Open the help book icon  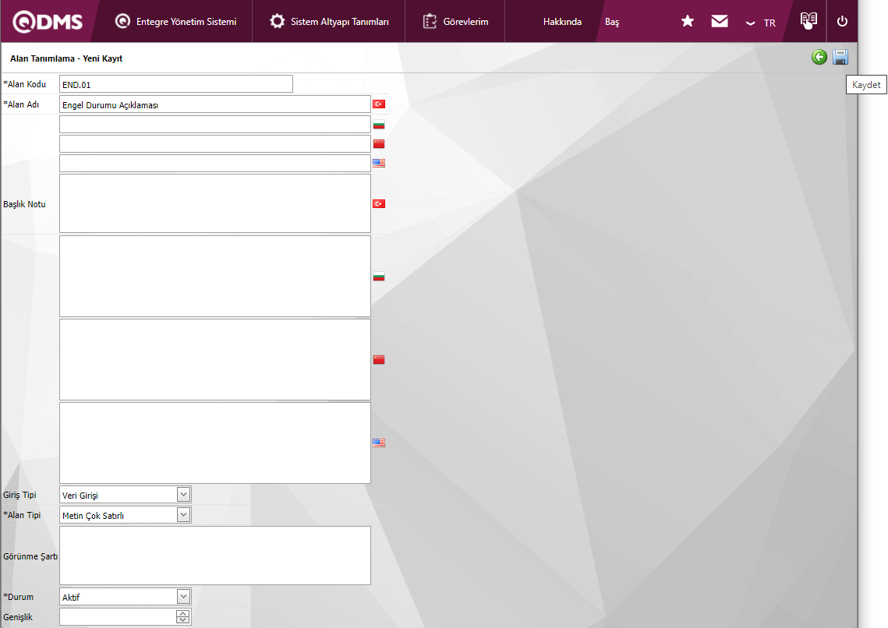pyautogui.click(x=808, y=20)
